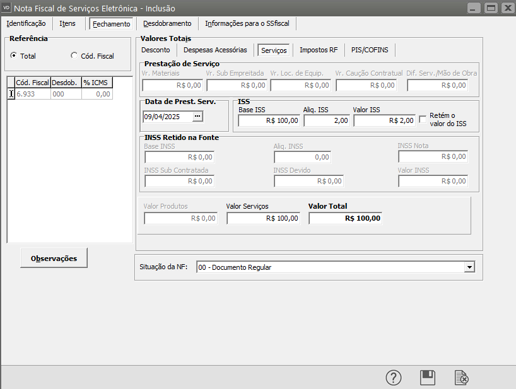516x389 pixels.
Task: Click the help question mark icon
Action: (x=394, y=377)
